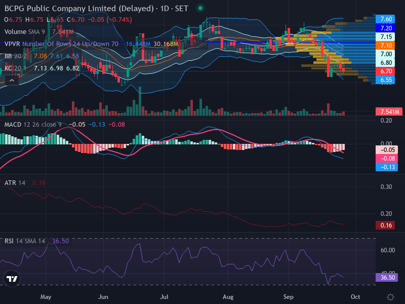Click the MACD -0.13 value label
Screen dimensions: 405x304
[x=387, y=167]
